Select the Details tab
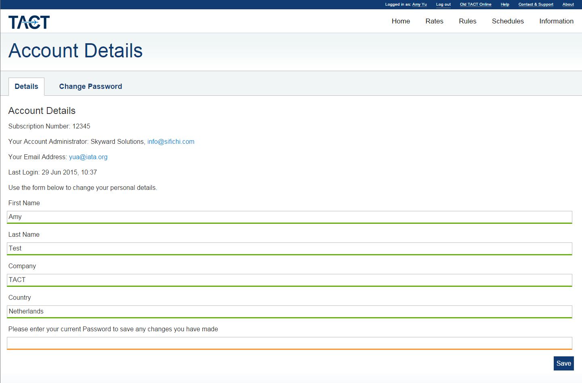Screen dimensions: 582x383 tap(27, 86)
